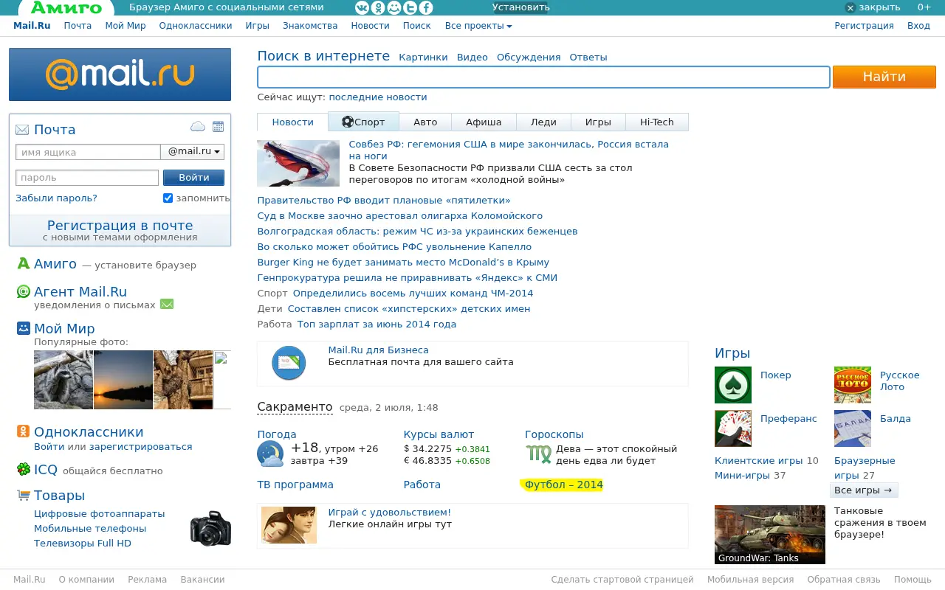Open the Балда game icon

(853, 428)
